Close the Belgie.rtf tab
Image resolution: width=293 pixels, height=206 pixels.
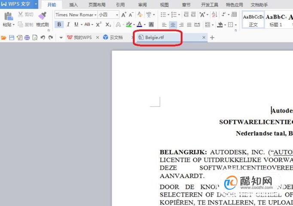click(x=204, y=37)
